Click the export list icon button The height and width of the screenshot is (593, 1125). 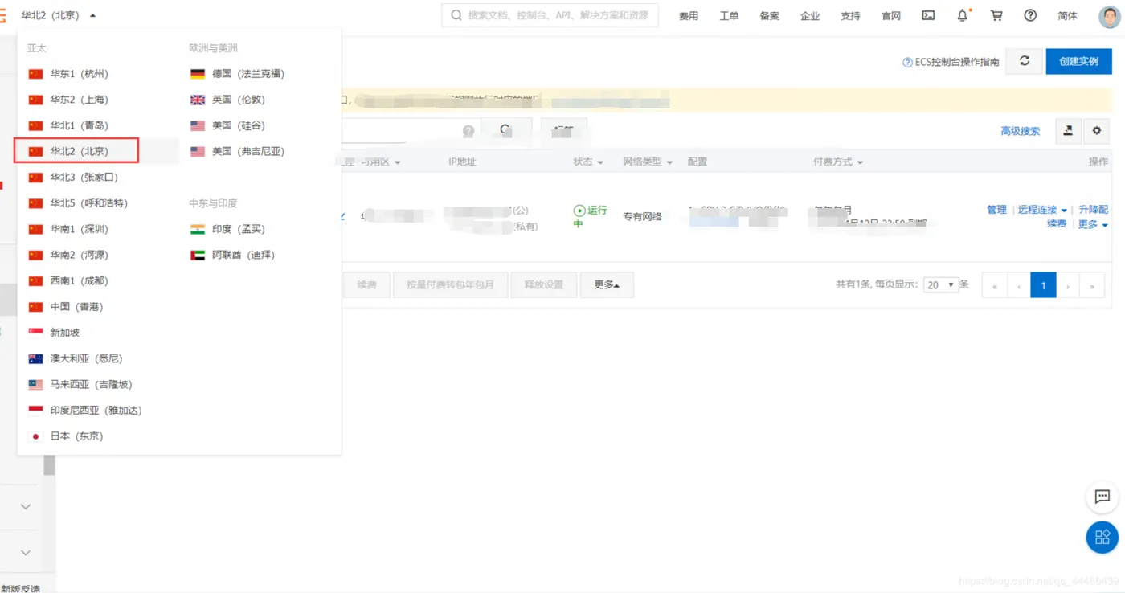(x=1068, y=131)
